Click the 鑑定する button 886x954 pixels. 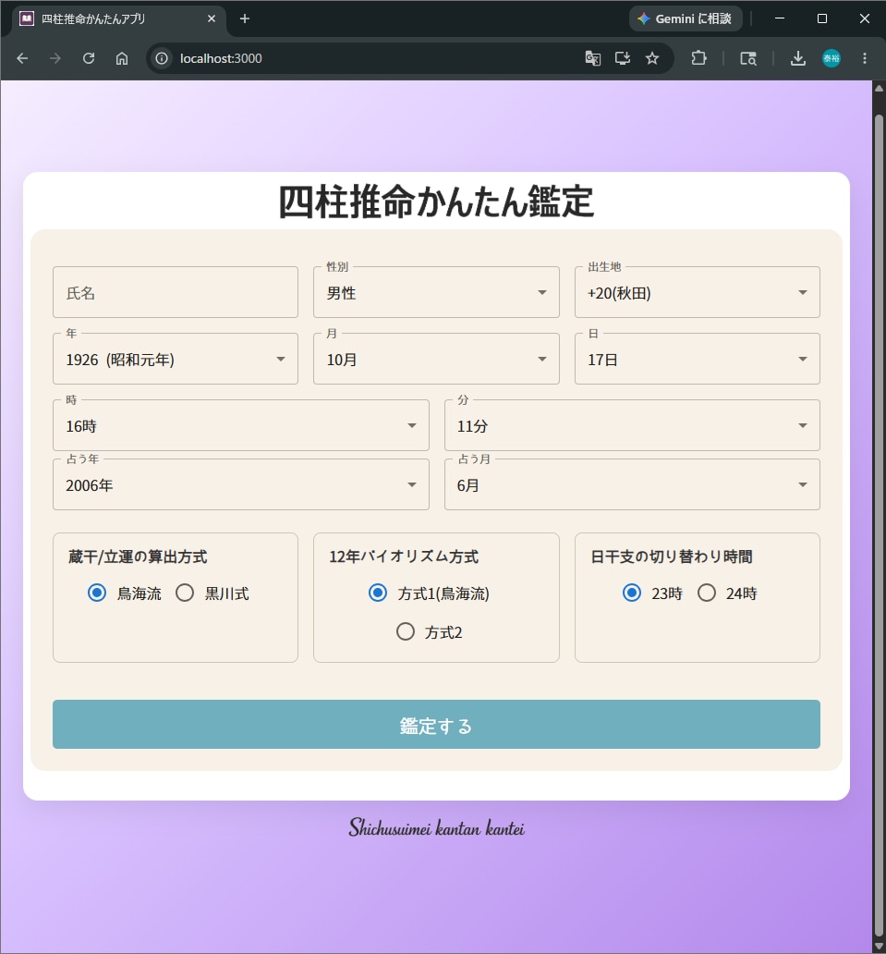pos(436,725)
